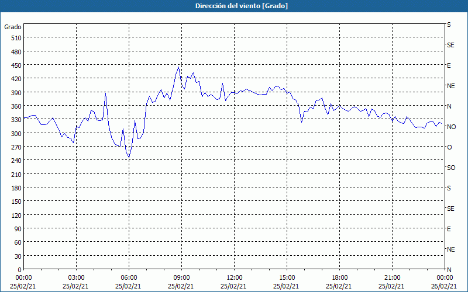Image resolution: width=468 pixels, height=292 pixels.
Task: Select the 360 degree axis label
Action: coord(16,106)
